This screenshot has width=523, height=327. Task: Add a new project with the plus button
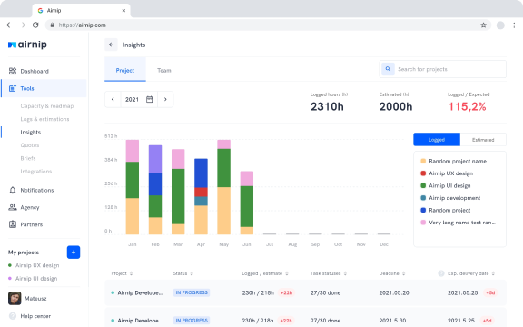click(74, 253)
